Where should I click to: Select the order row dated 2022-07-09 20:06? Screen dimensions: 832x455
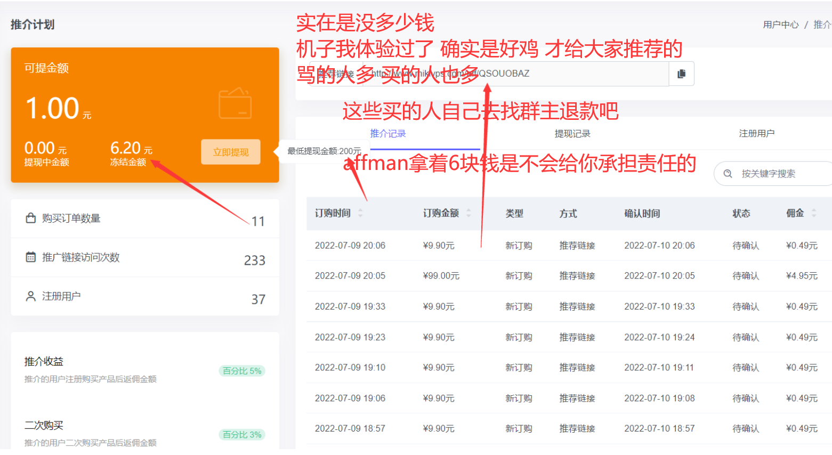(569, 245)
